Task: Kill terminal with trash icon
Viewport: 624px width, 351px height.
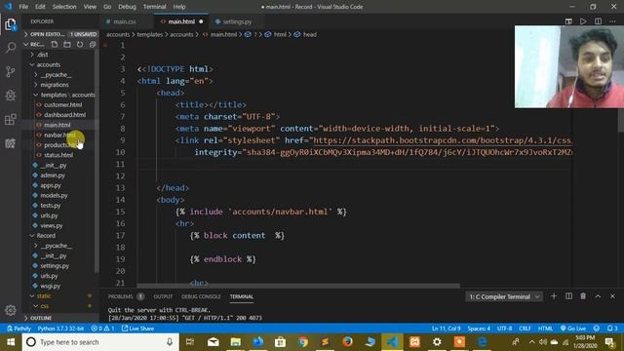Action: point(583,296)
